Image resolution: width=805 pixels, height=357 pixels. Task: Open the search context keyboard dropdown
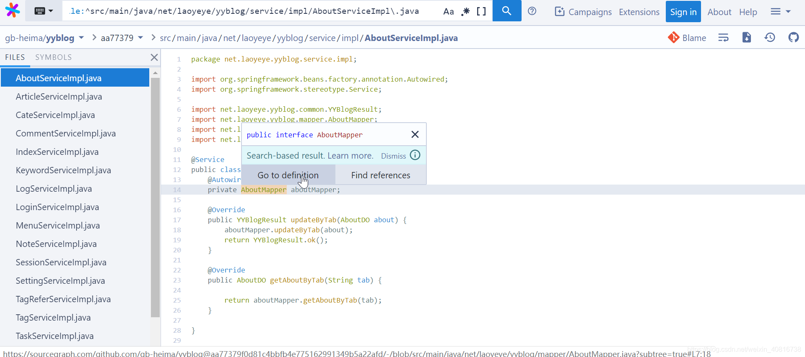pos(44,11)
